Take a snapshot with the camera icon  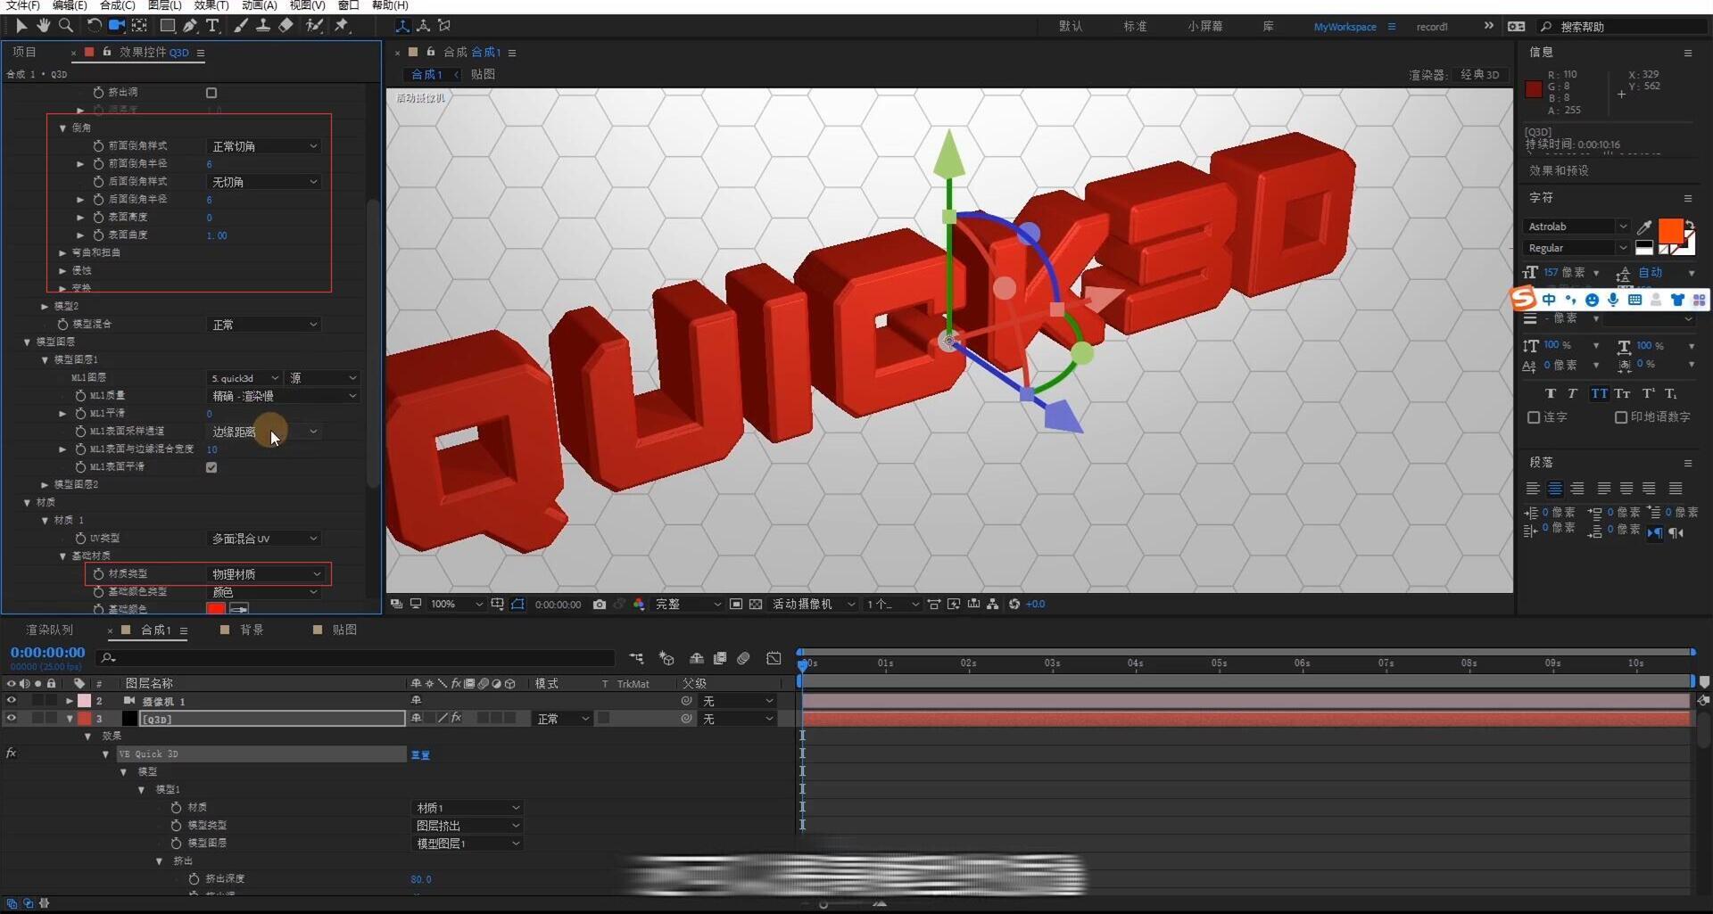pyautogui.click(x=600, y=604)
